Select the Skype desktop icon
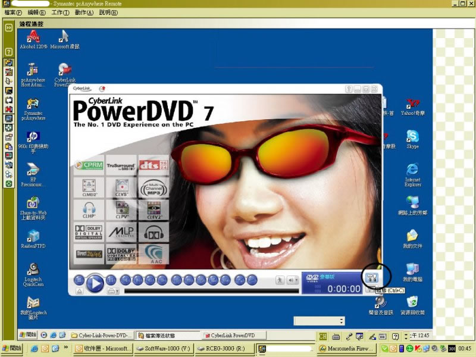The height and width of the screenshot is (357, 476). click(x=412, y=140)
